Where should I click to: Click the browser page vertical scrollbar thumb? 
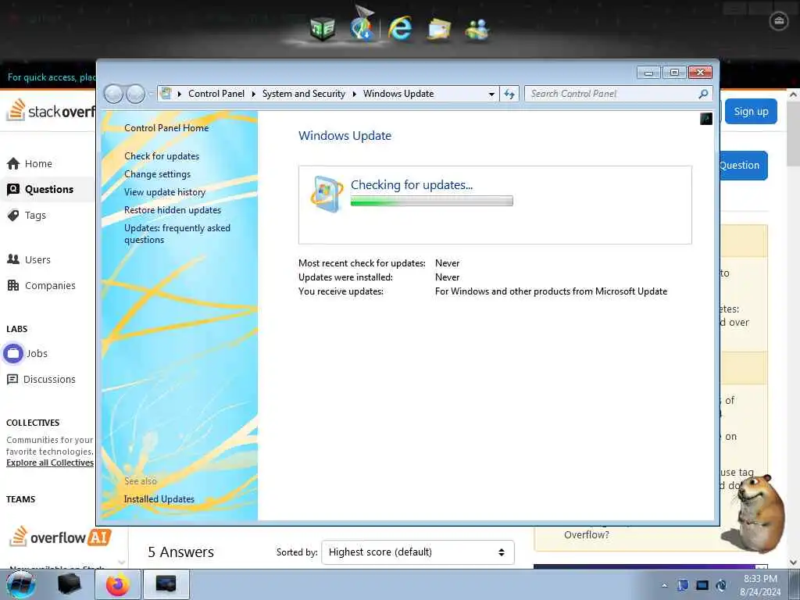click(x=792, y=134)
